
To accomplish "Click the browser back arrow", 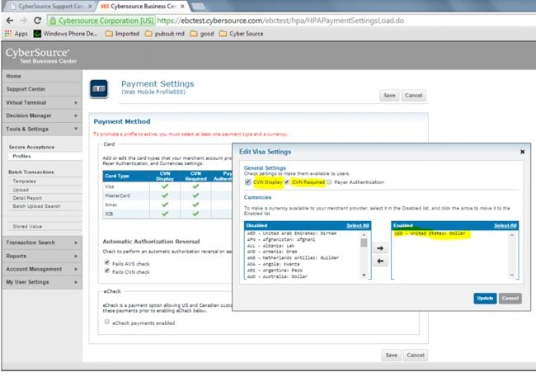I will [x=10, y=21].
